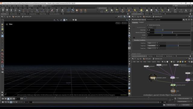Jump to the first frame
193x109 pixels.
tap(3, 99)
